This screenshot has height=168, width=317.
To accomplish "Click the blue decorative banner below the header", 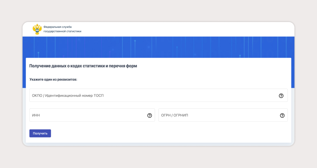I will 158,47.
